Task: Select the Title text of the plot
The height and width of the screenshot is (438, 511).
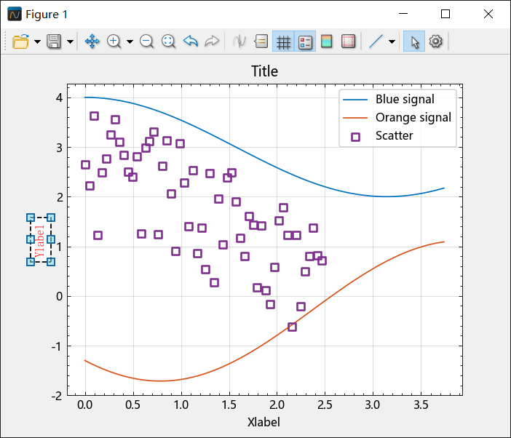Action: coord(264,71)
